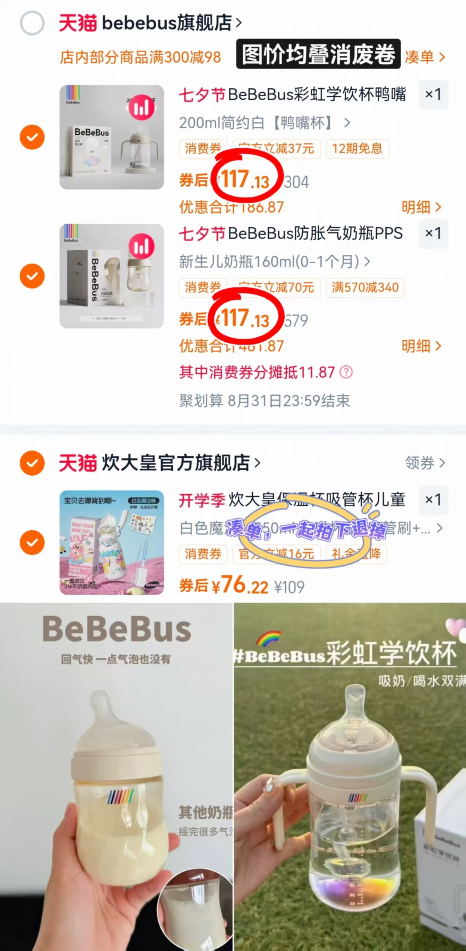The image size is (466, 951).
Task: Open the 炊大皇保温杯 product thumbnail
Action: pyautogui.click(x=112, y=542)
